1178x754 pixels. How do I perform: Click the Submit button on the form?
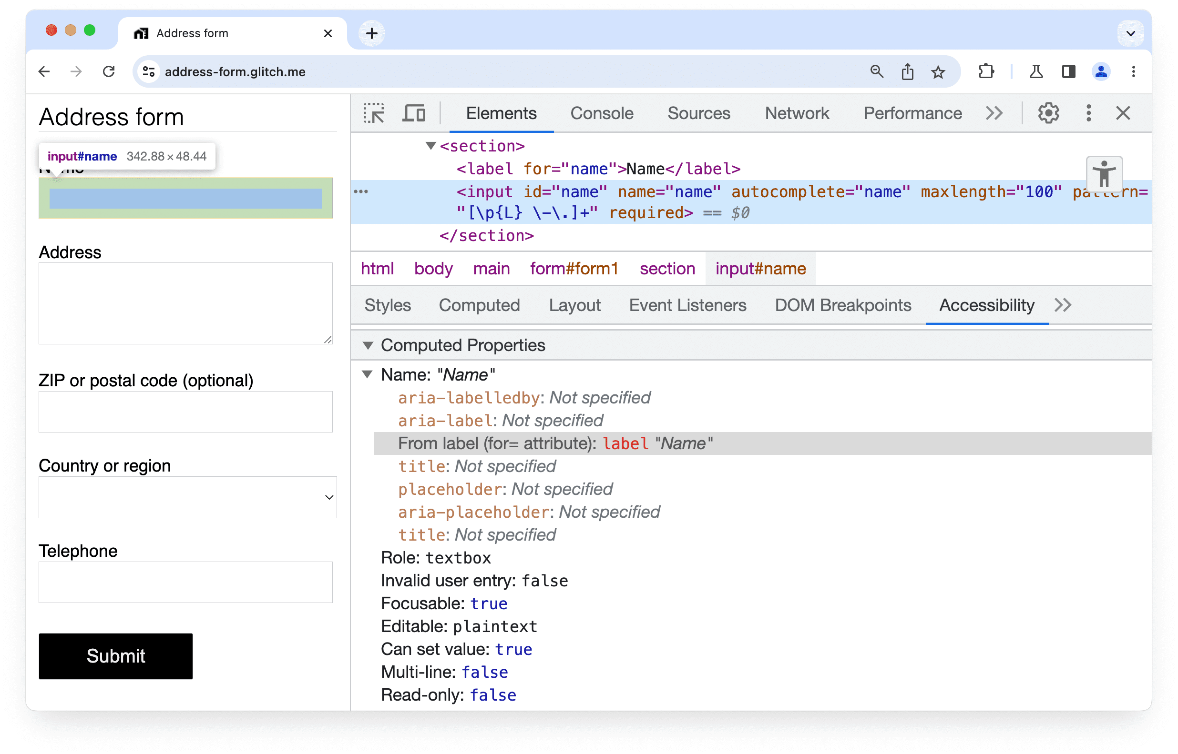(116, 655)
